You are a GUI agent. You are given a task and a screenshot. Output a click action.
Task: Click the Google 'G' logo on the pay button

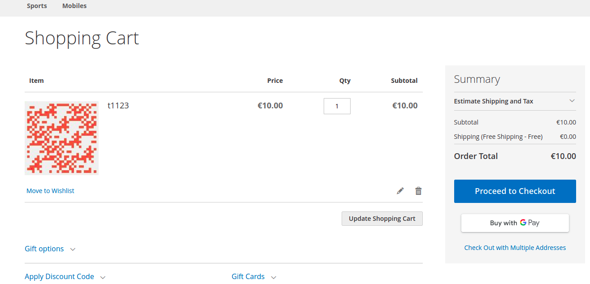pos(523,223)
